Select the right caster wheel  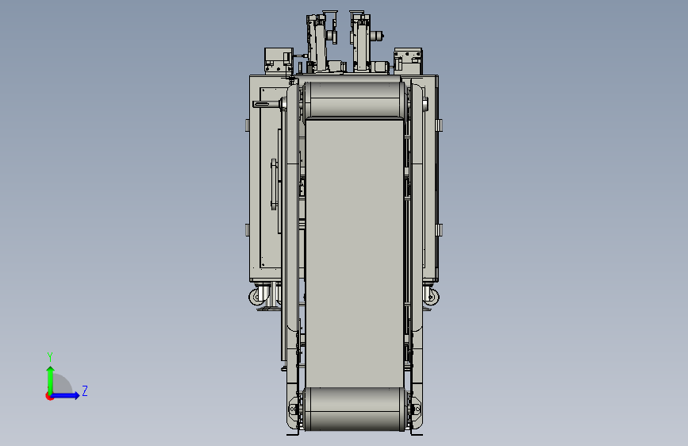(431, 297)
